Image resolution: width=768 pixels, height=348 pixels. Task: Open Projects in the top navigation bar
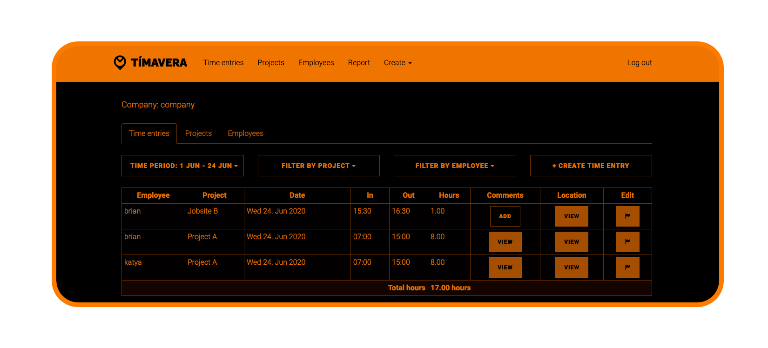[x=271, y=62]
